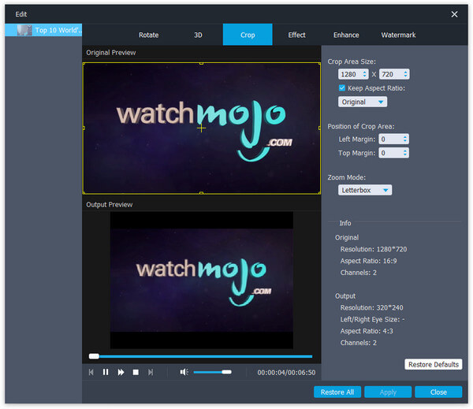
Task: Stop the video preview
Action: coord(136,373)
